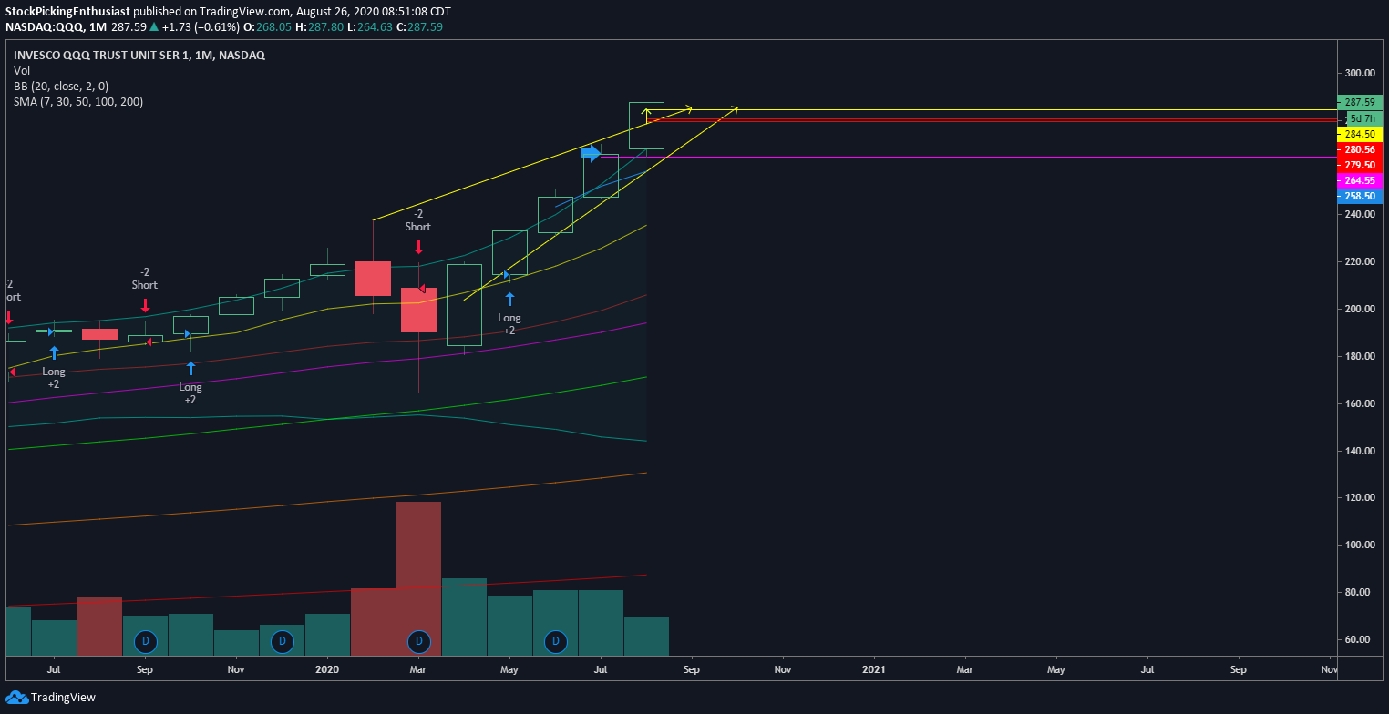Click the 60.00 price axis label
The height and width of the screenshot is (714, 1389).
point(1359,639)
